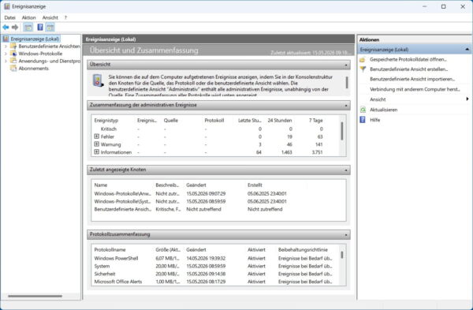Click the Anwendungs- und Dienstprotokolle folder icon

[x=13, y=61]
